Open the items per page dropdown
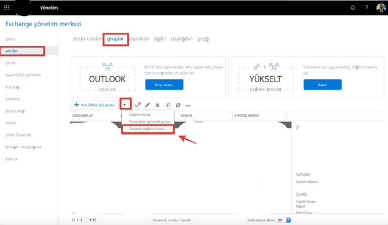 tap(284, 220)
